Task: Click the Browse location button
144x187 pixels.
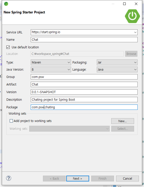Action: tap(131, 54)
